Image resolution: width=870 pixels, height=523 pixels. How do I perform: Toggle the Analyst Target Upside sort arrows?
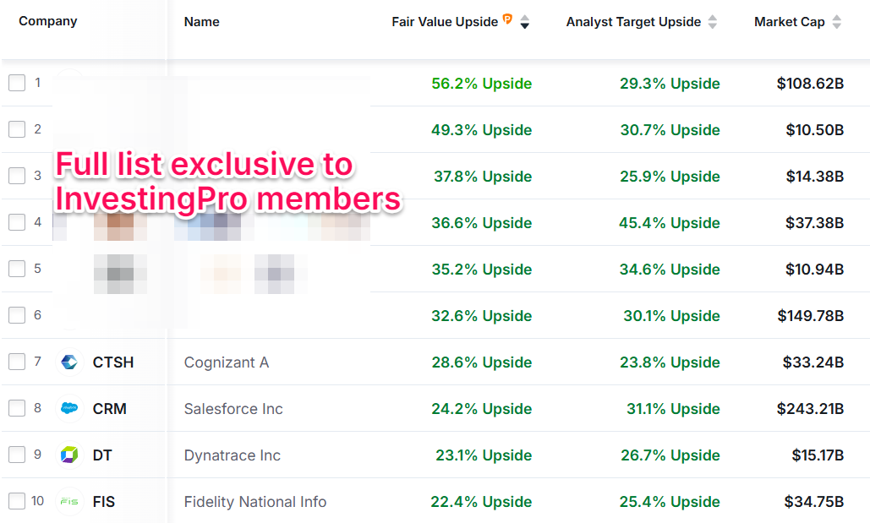coord(711,23)
